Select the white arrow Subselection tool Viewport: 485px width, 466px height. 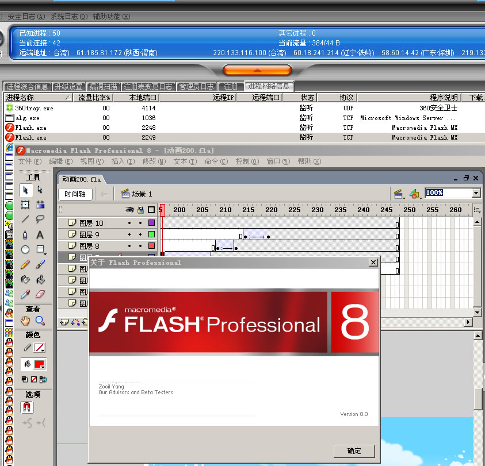[x=40, y=190]
